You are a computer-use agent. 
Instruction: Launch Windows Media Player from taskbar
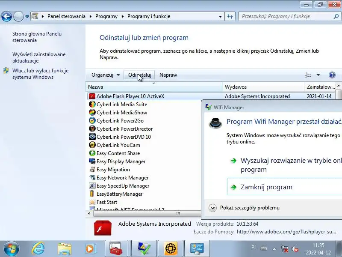coord(90,249)
